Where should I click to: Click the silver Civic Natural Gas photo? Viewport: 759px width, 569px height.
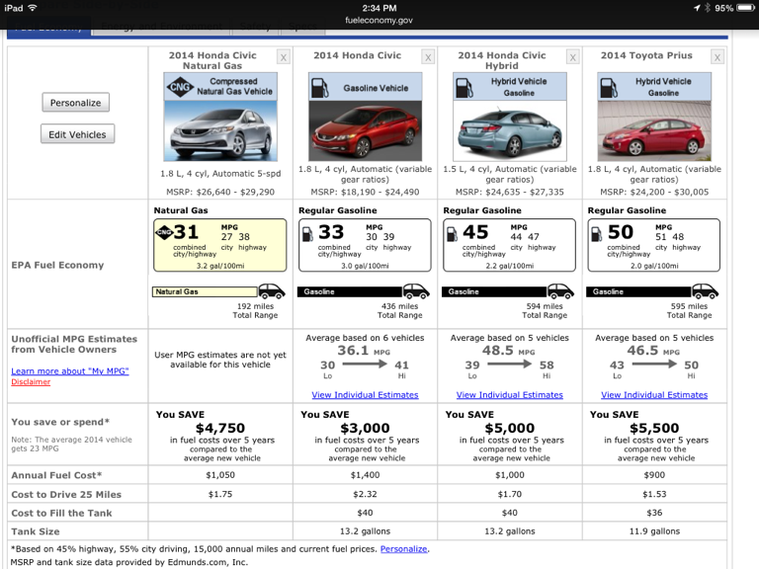click(220, 130)
